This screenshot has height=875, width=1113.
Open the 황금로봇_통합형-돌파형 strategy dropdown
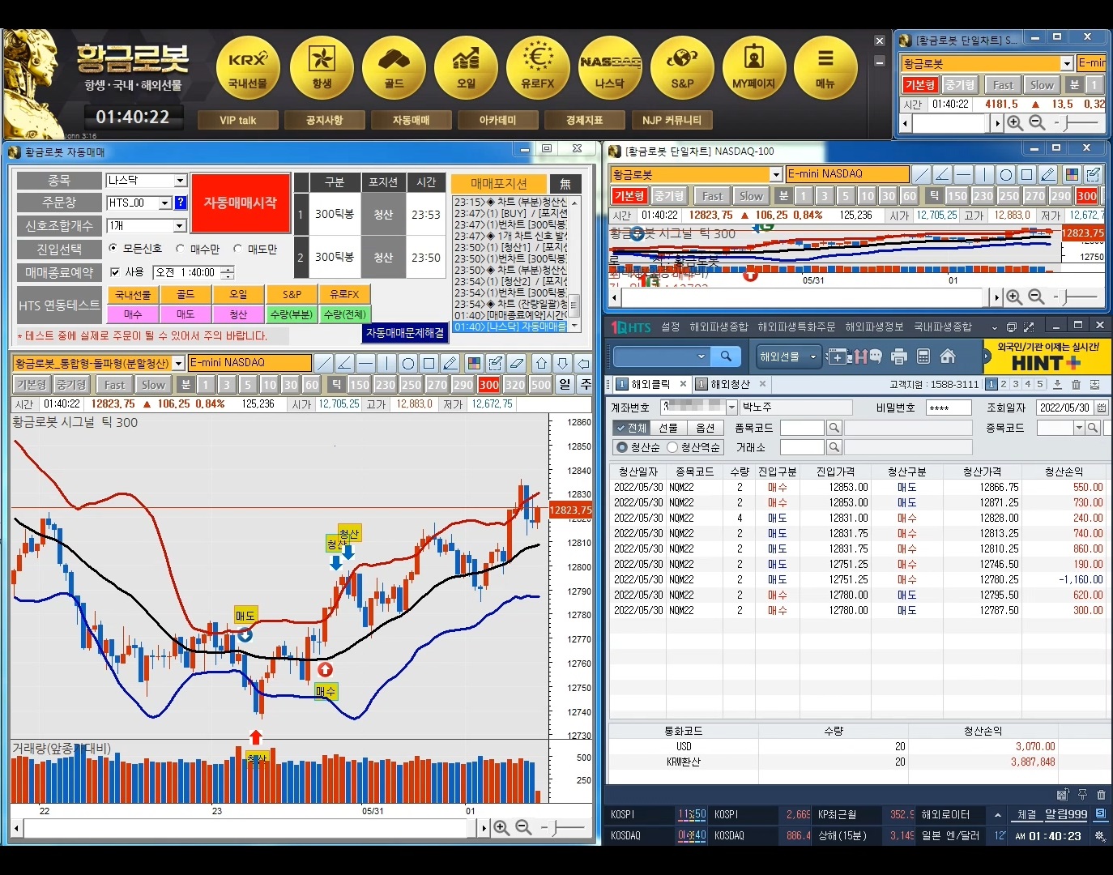pyautogui.click(x=180, y=363)
